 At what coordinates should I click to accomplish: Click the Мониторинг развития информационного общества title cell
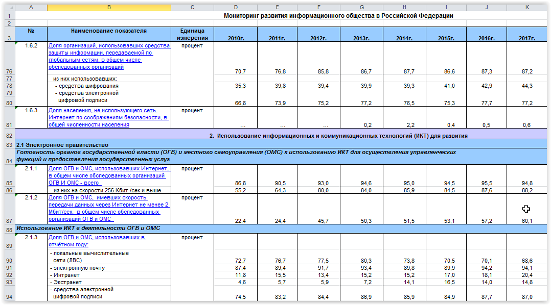338,16
